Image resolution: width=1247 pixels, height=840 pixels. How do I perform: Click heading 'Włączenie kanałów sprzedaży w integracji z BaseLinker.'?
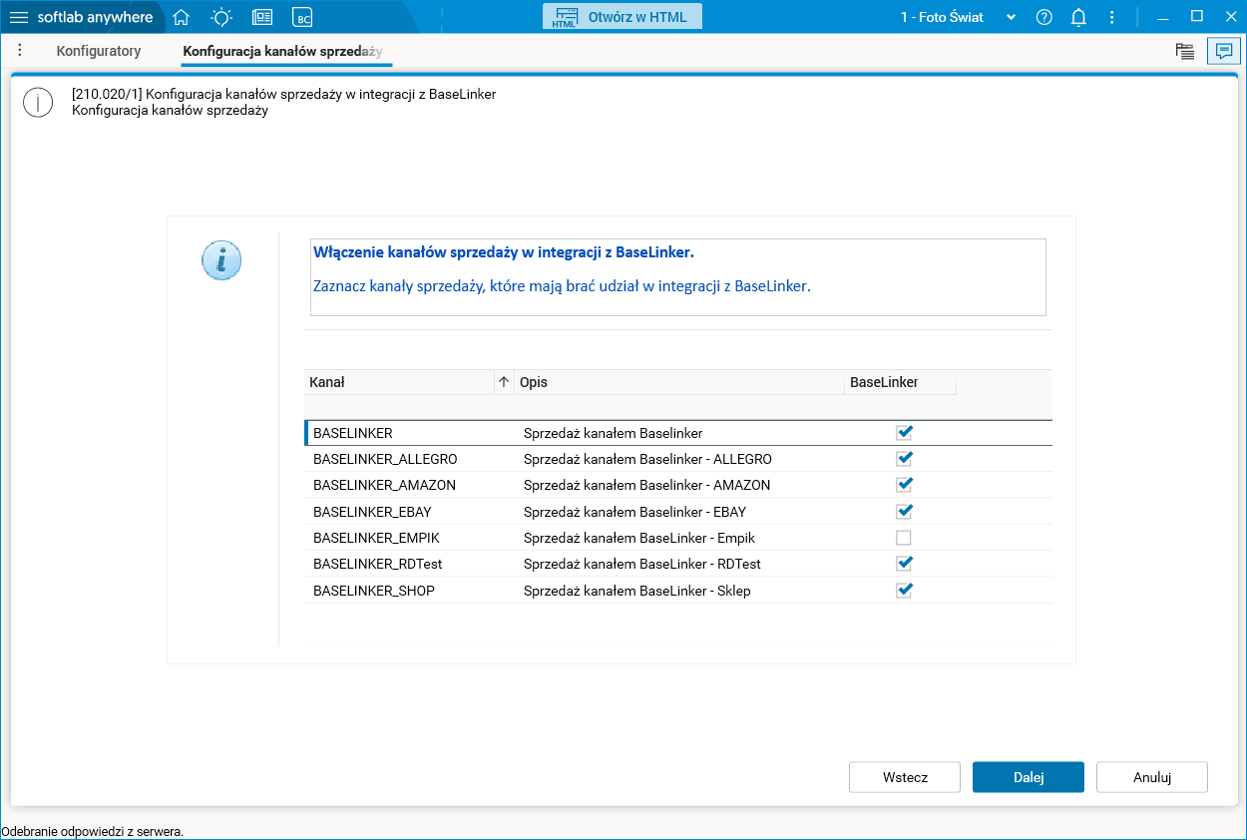(x=504, y=252)
